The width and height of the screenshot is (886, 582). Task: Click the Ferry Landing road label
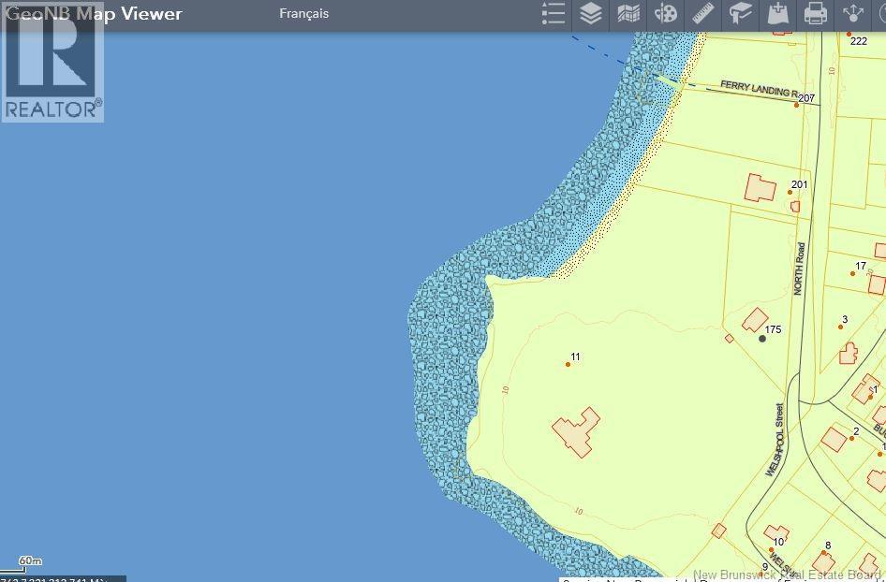pos(757,89)
